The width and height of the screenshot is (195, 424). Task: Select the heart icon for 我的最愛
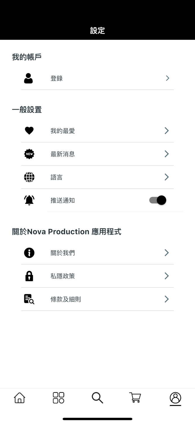click(29, 131)
